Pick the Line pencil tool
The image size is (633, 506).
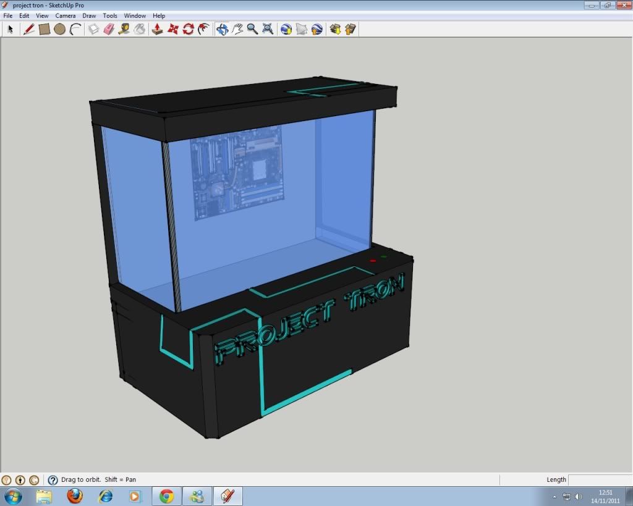coord(28,29)
